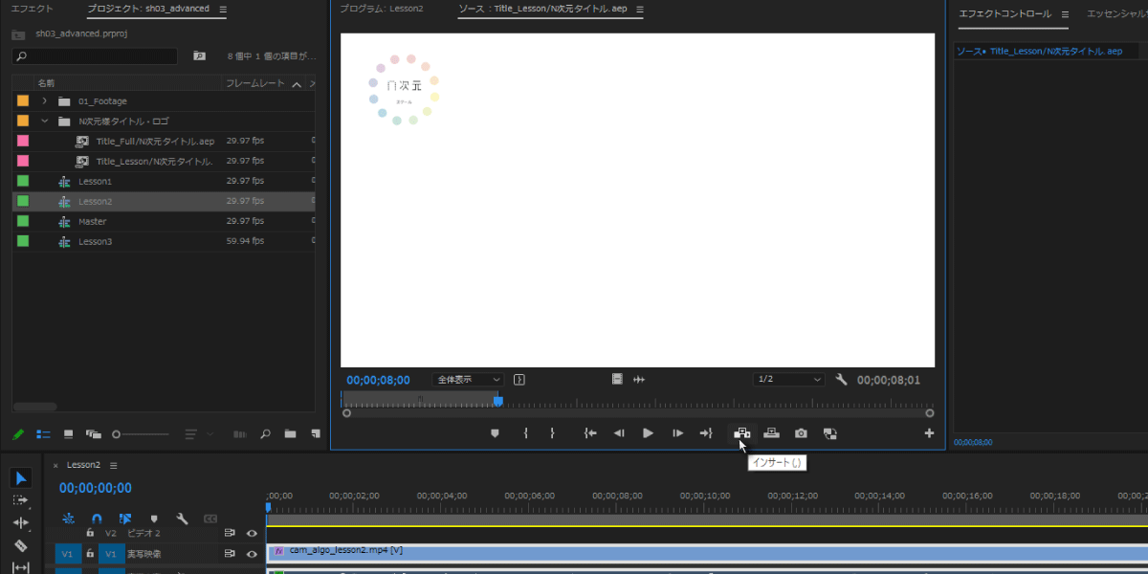Toggle Snap magnet in timeline

(x=97, y=518)
